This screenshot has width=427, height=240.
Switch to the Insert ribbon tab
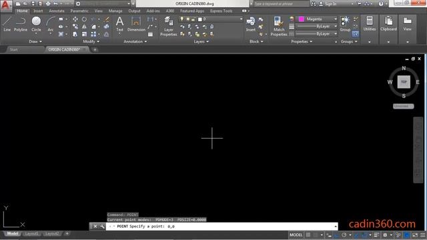tap(38, 11)
